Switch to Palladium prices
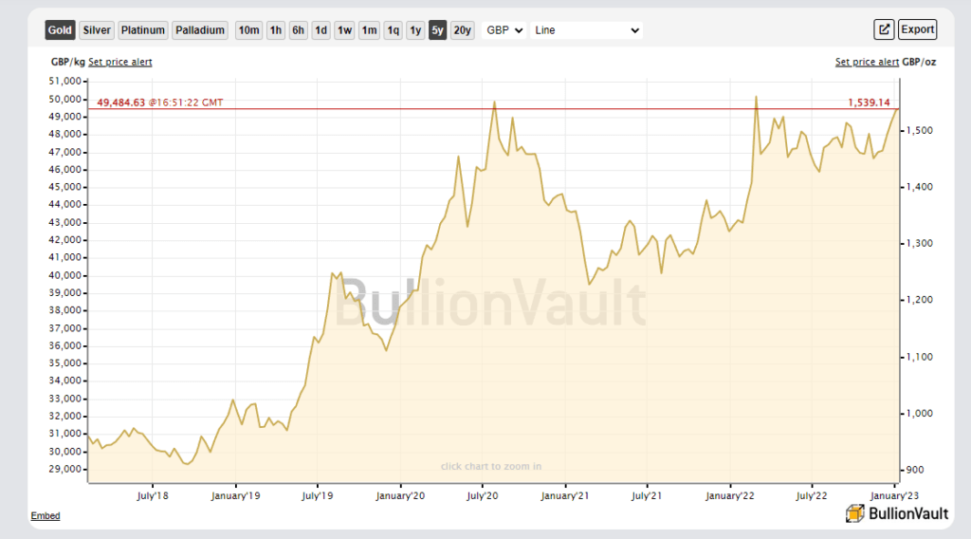971x539 pixels. (200, 29)
